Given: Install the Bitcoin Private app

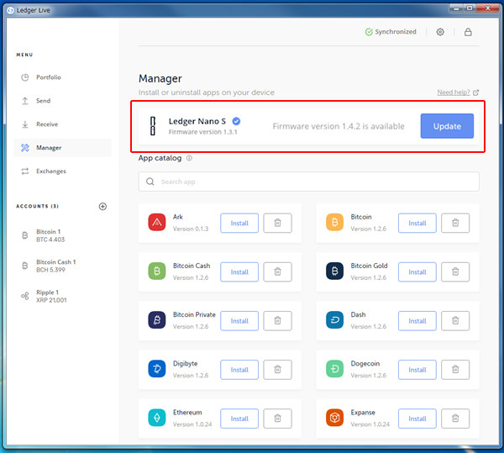Looking at the screenshot, I should [x=239, y=320].
